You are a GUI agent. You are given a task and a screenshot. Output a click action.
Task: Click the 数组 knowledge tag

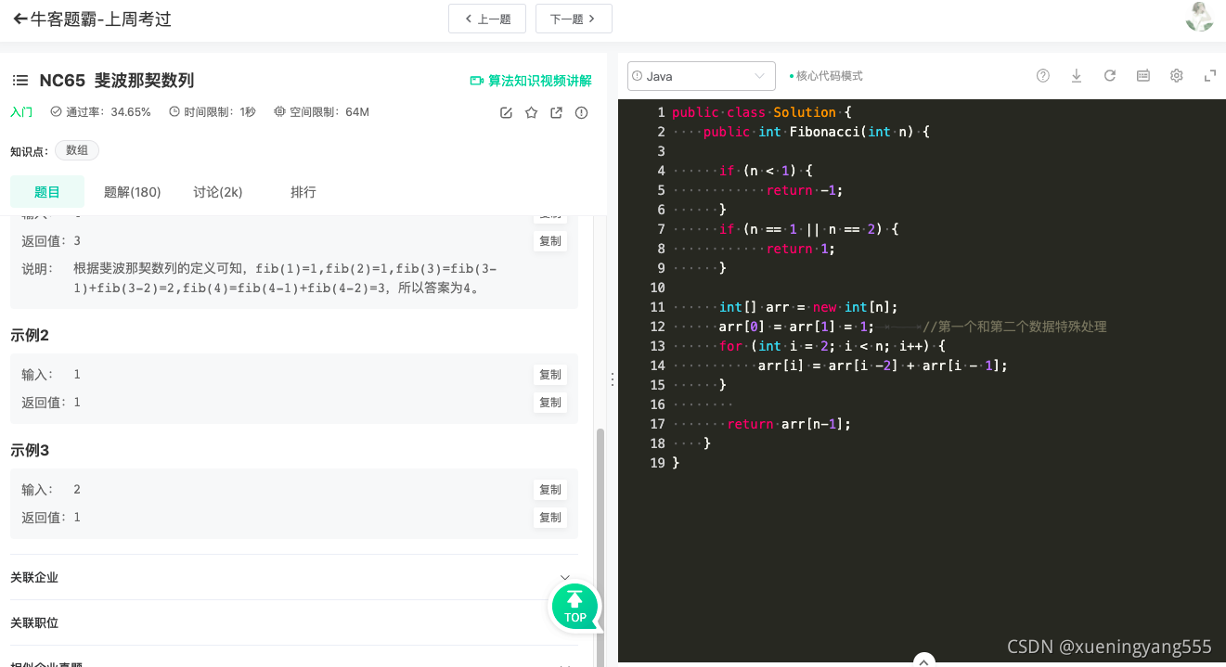(x=77, y=150)
